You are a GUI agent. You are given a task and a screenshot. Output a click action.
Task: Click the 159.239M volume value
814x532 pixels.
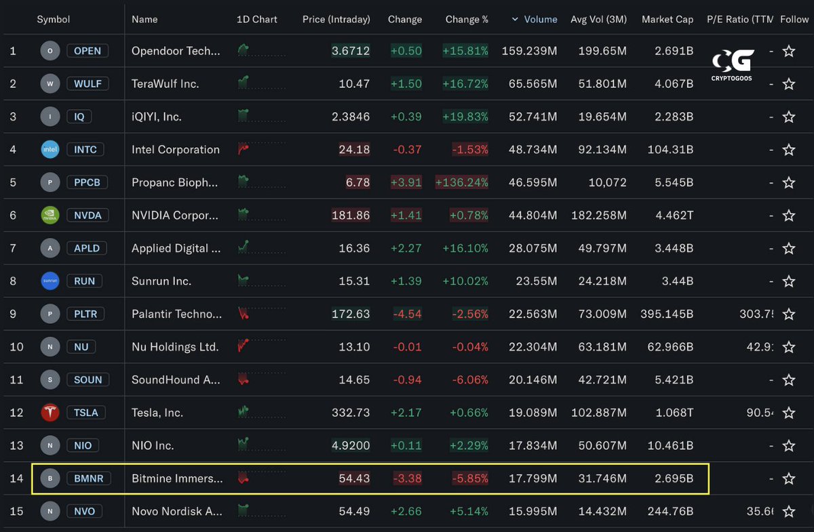pyautogui.click(x=529, y=51)
